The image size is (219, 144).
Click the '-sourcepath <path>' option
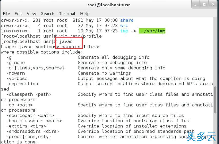point(30,115)
